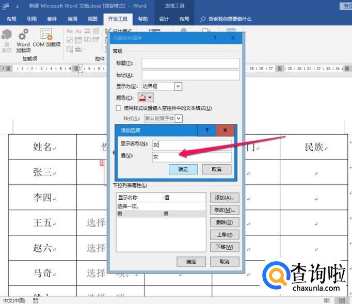This screenshot has width=352, height=304.
Task: Expand the 样式 默认段落字体 dropdown
Action: click(x=179, y=118)
